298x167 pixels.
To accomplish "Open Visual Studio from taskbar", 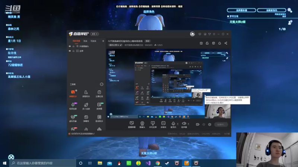I will pos(148,163).
